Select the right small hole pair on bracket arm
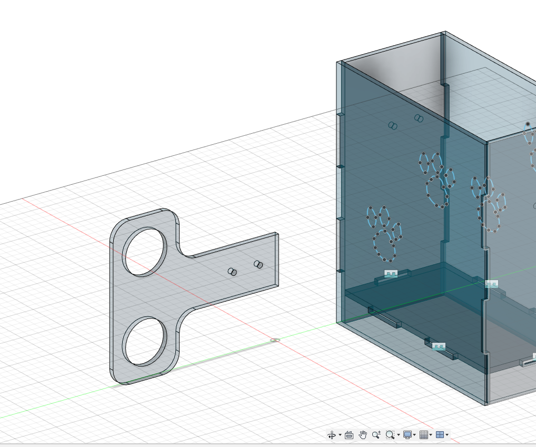This screenshot has width=536, height=447. coord(258,264)
